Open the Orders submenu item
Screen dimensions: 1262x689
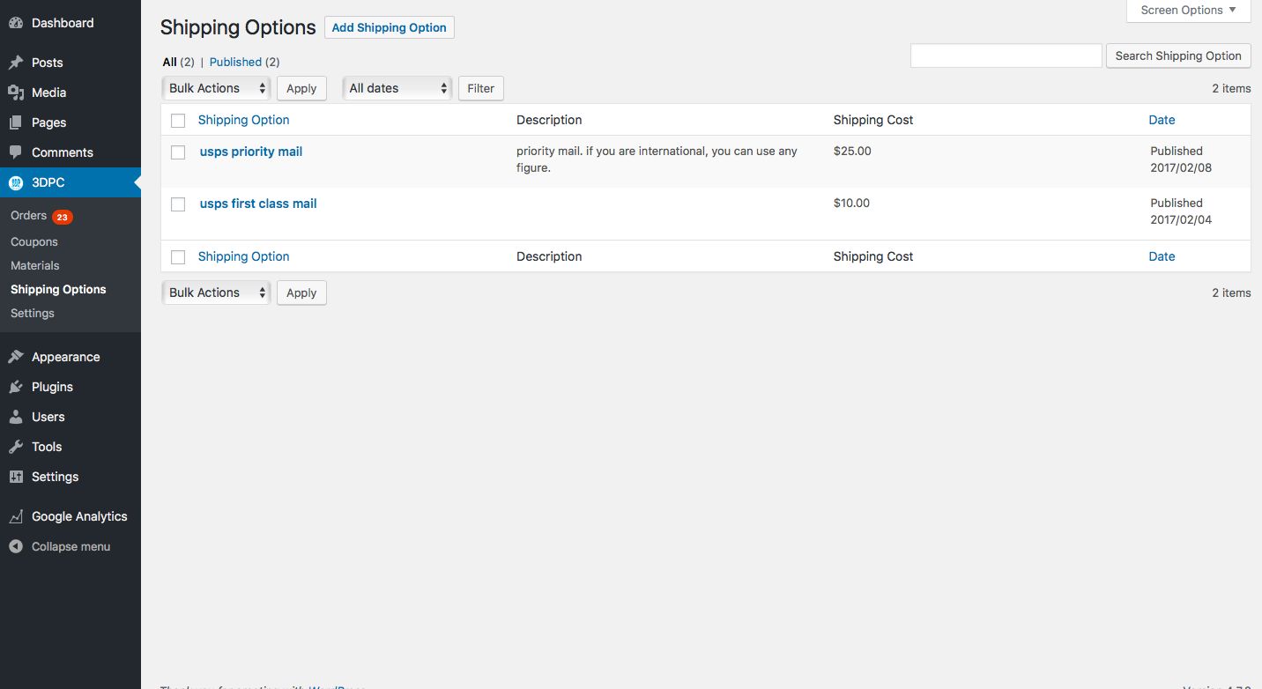click(x=28, y=216)
